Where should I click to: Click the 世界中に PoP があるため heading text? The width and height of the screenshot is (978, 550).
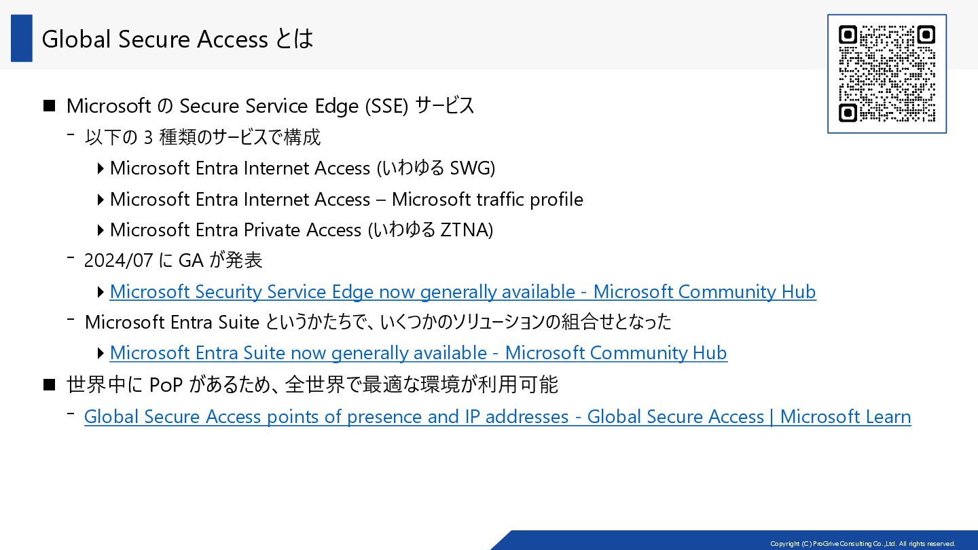(x=312, y=385)
